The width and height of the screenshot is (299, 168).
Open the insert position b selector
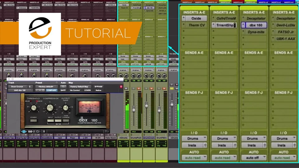click(31, 87)
